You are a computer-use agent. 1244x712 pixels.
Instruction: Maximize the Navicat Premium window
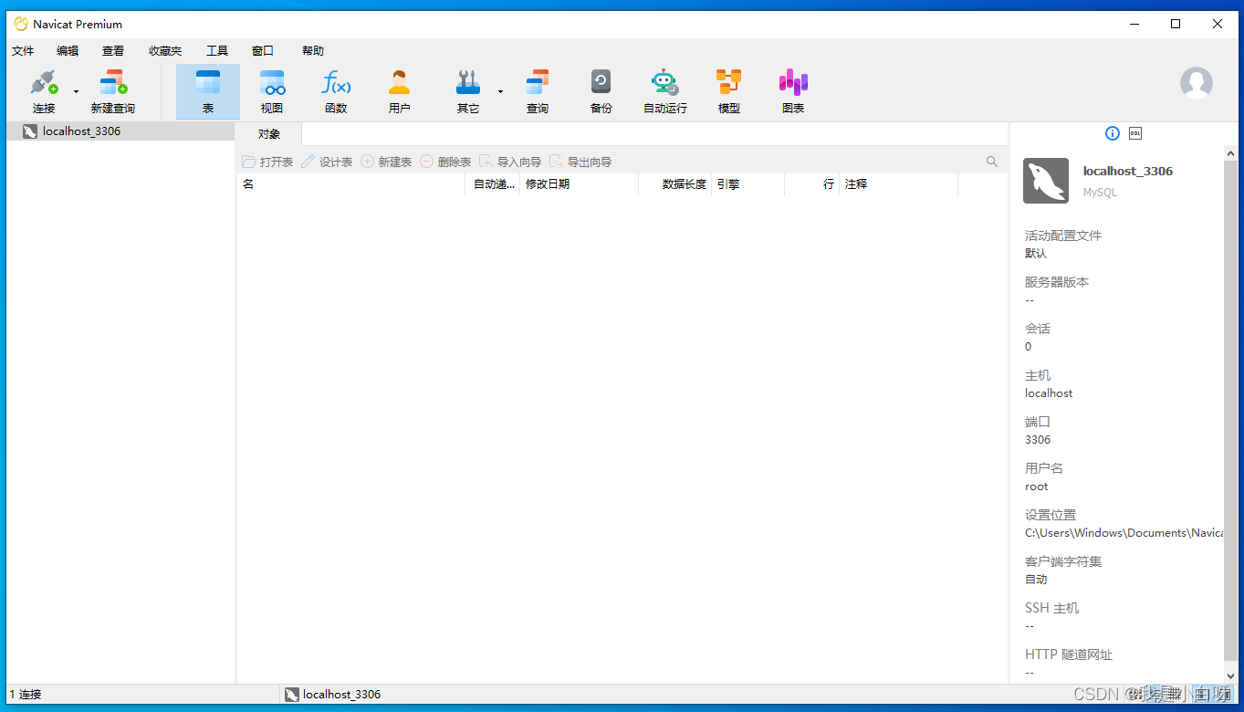click(1176, 24)
